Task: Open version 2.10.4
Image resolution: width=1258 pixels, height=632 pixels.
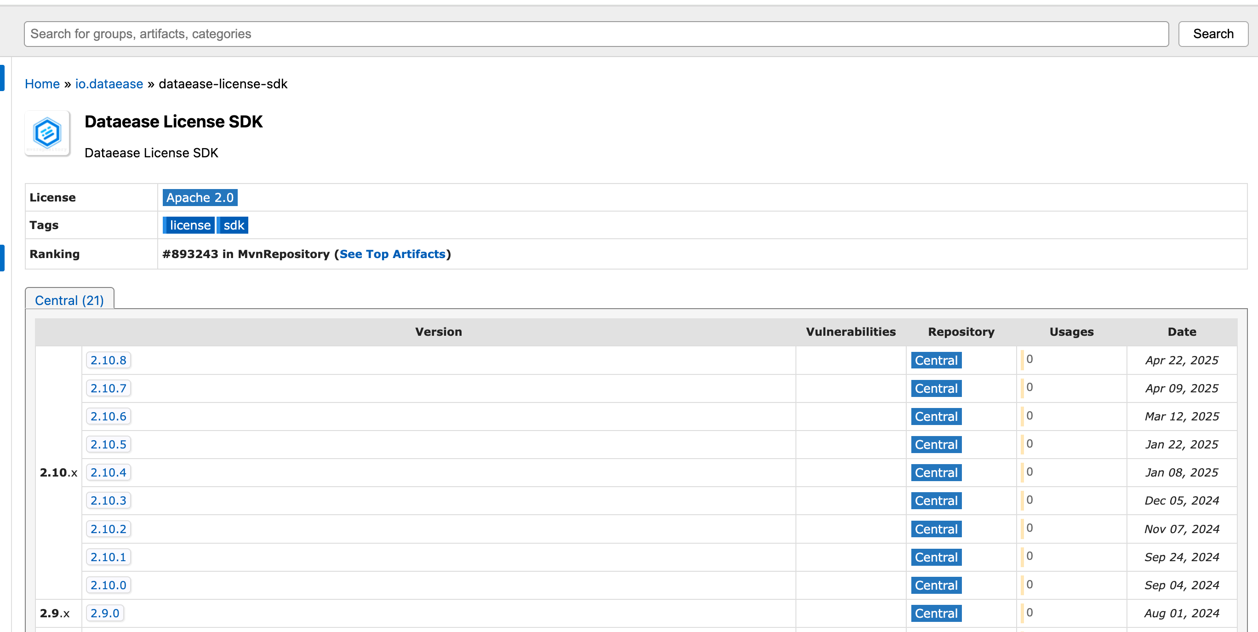Action: point(109,472)
